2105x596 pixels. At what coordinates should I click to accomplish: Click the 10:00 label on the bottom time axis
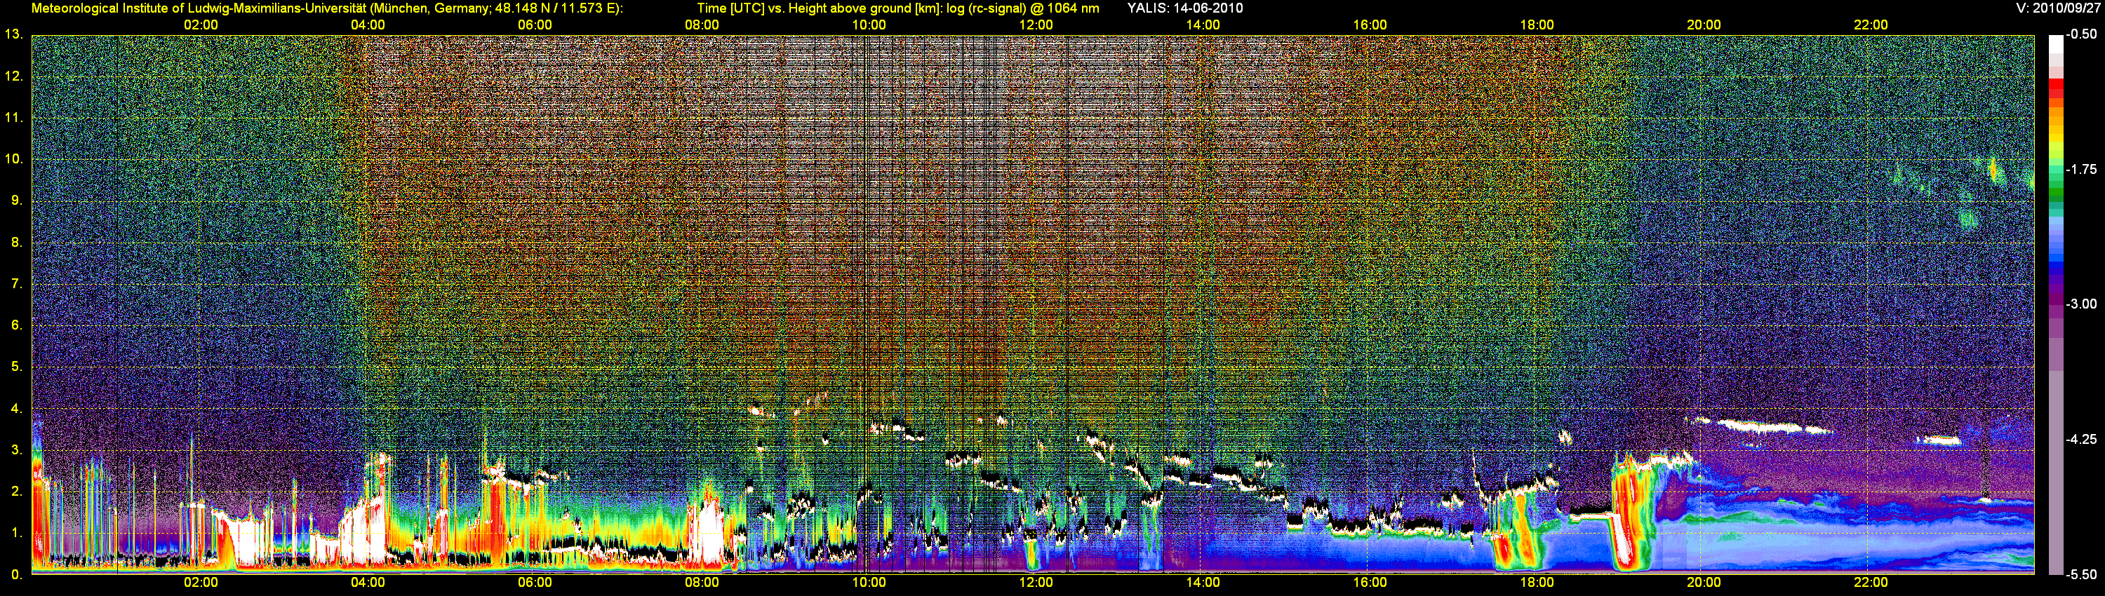tap(869, 583)
